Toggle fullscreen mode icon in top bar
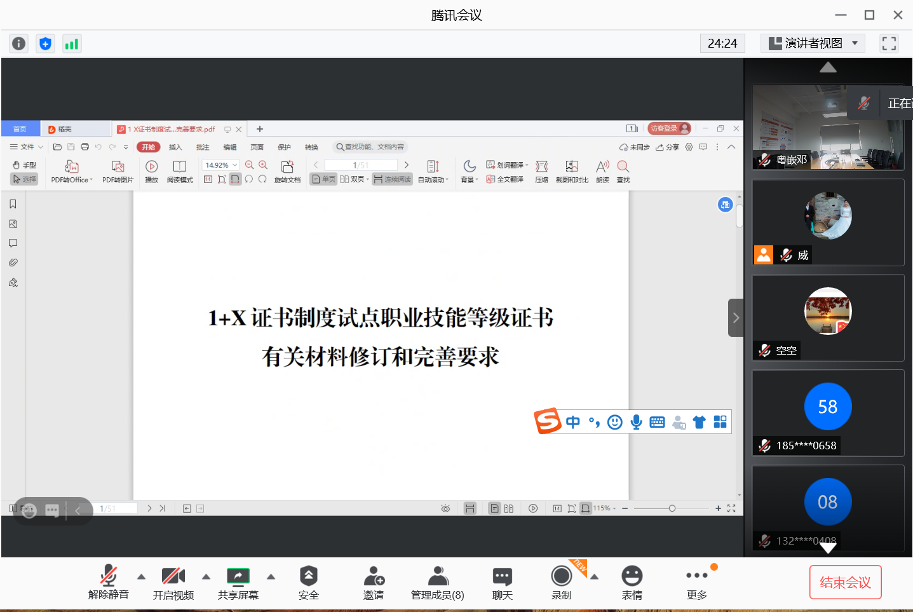Image resolution: width=913 pixels, height=612 pixels. point(889,43)
